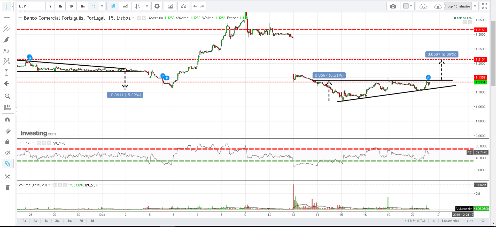496x227 pixels.
Task: Toggle percentage scale
Action: [433, 221]
